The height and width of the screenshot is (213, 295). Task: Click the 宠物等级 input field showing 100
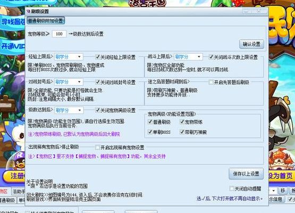pos(59,34)
